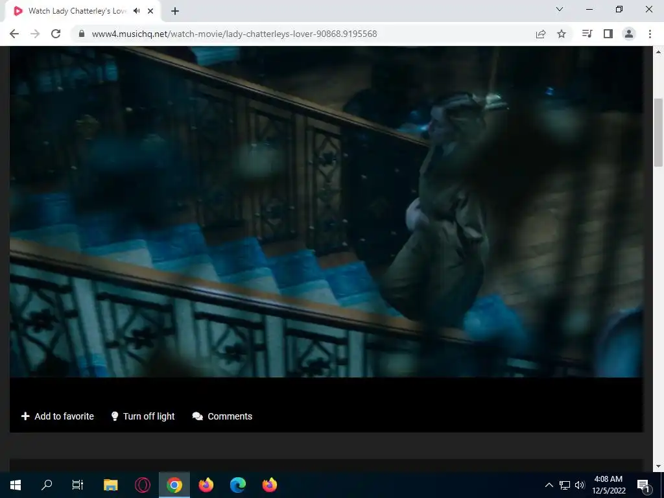Viewport: 664px width, 498px height.
Task: Bookmark this page with star icon
Action: tap(562, 34)
